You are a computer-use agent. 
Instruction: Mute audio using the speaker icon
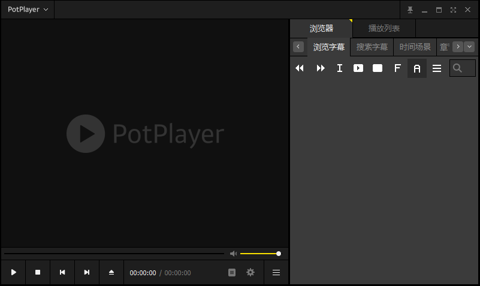[233, 254]
